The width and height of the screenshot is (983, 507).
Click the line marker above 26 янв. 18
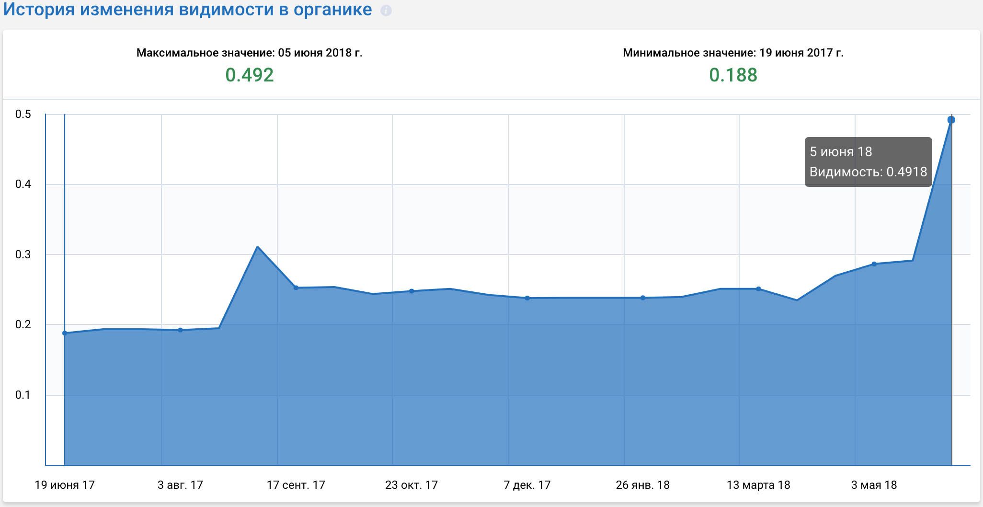pyautogui.click(x=643, y=298)
